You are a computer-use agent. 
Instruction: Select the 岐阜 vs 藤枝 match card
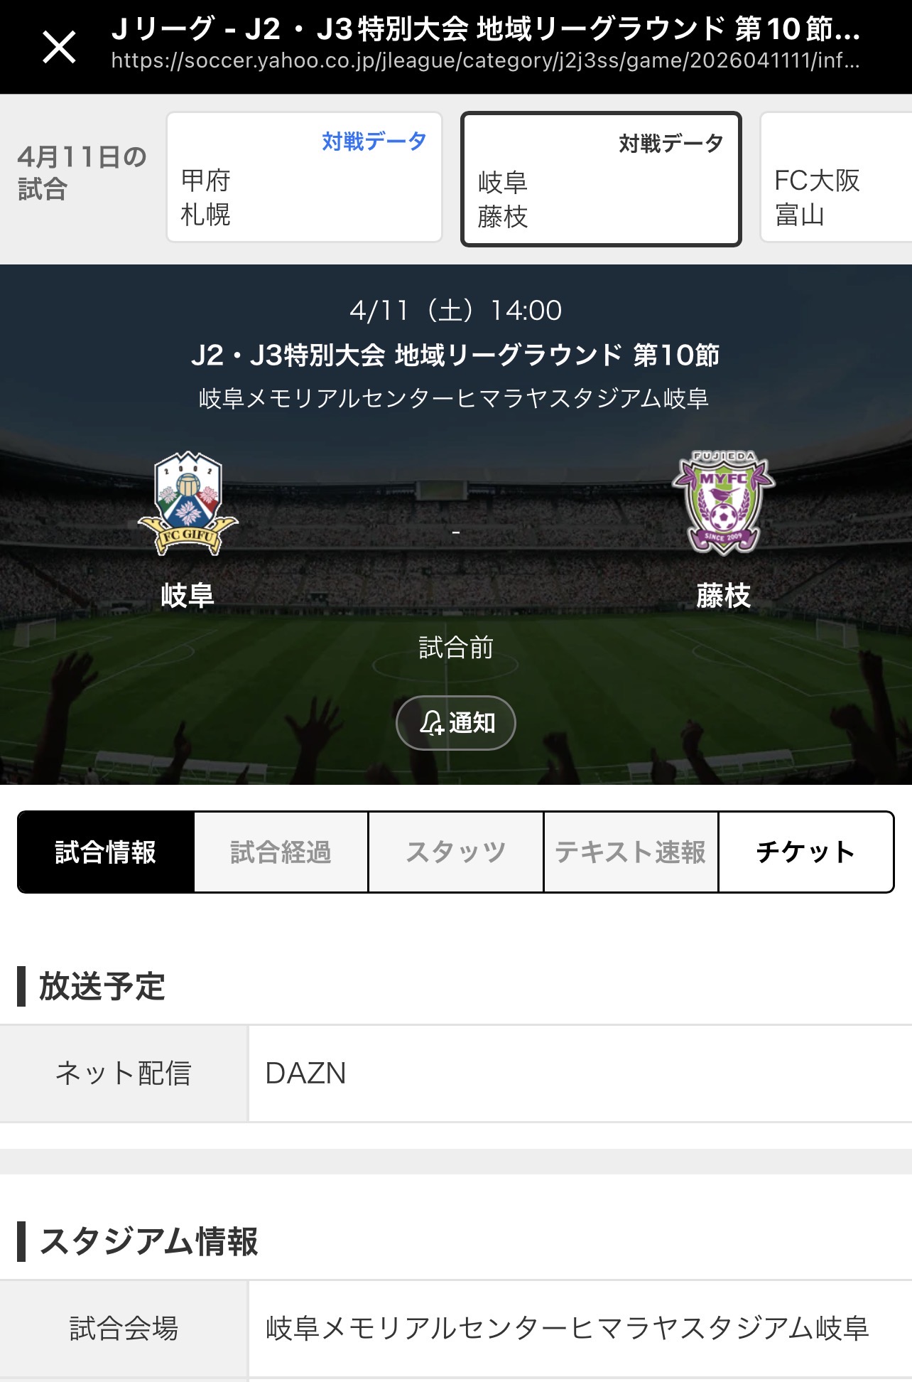pos(601,179)
